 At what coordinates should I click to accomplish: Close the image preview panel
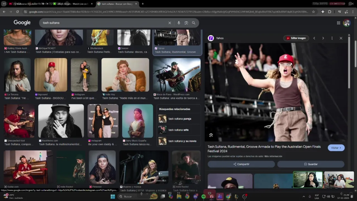tap(341, 38)
